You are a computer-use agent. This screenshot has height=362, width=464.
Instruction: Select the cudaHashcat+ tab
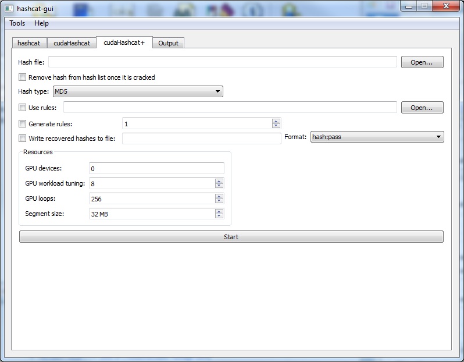tap(124, 42)
